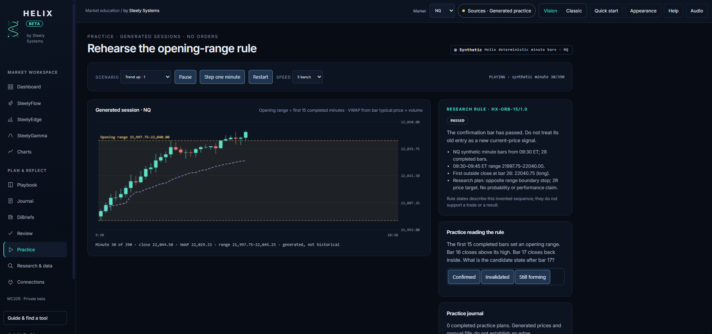The width and height of the screenshot is (712, 334).
Task: Click Sources · Generated practice pill
Action: click(x=496, y=11)
